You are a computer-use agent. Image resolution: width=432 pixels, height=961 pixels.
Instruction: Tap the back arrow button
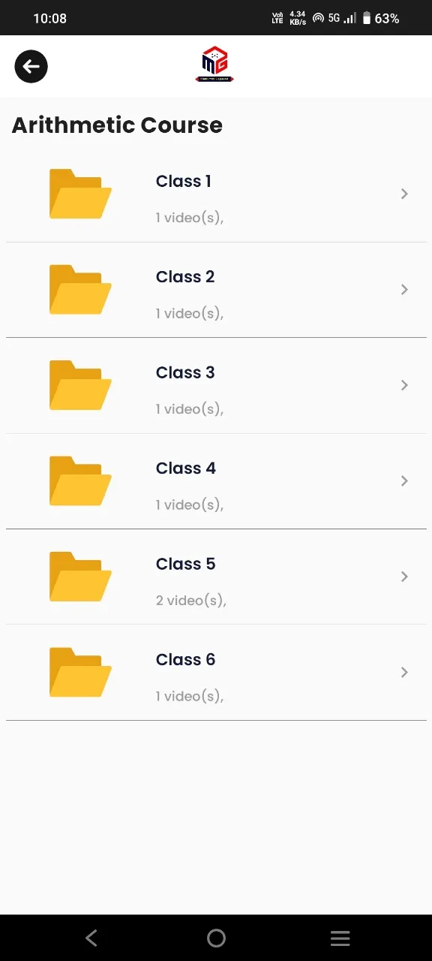(x=31, y=67)
